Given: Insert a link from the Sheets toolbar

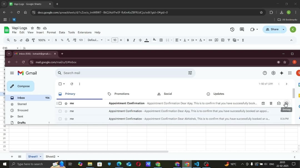Looking at the screenshot, I should pyautogui.click(x=210, y=40).
